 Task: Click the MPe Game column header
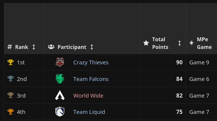click(x=204, y=43)
